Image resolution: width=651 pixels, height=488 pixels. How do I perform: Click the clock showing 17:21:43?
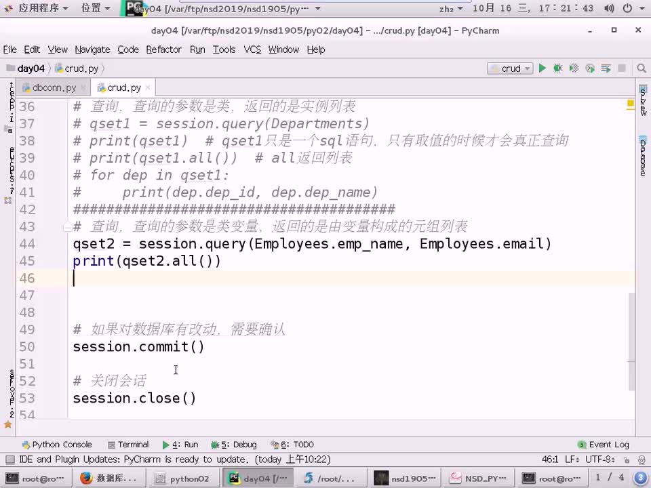point(566,8)
